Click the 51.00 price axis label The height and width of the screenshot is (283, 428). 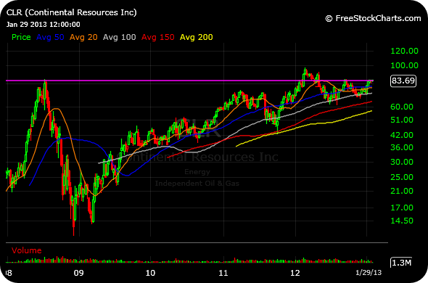click(402, 120)
